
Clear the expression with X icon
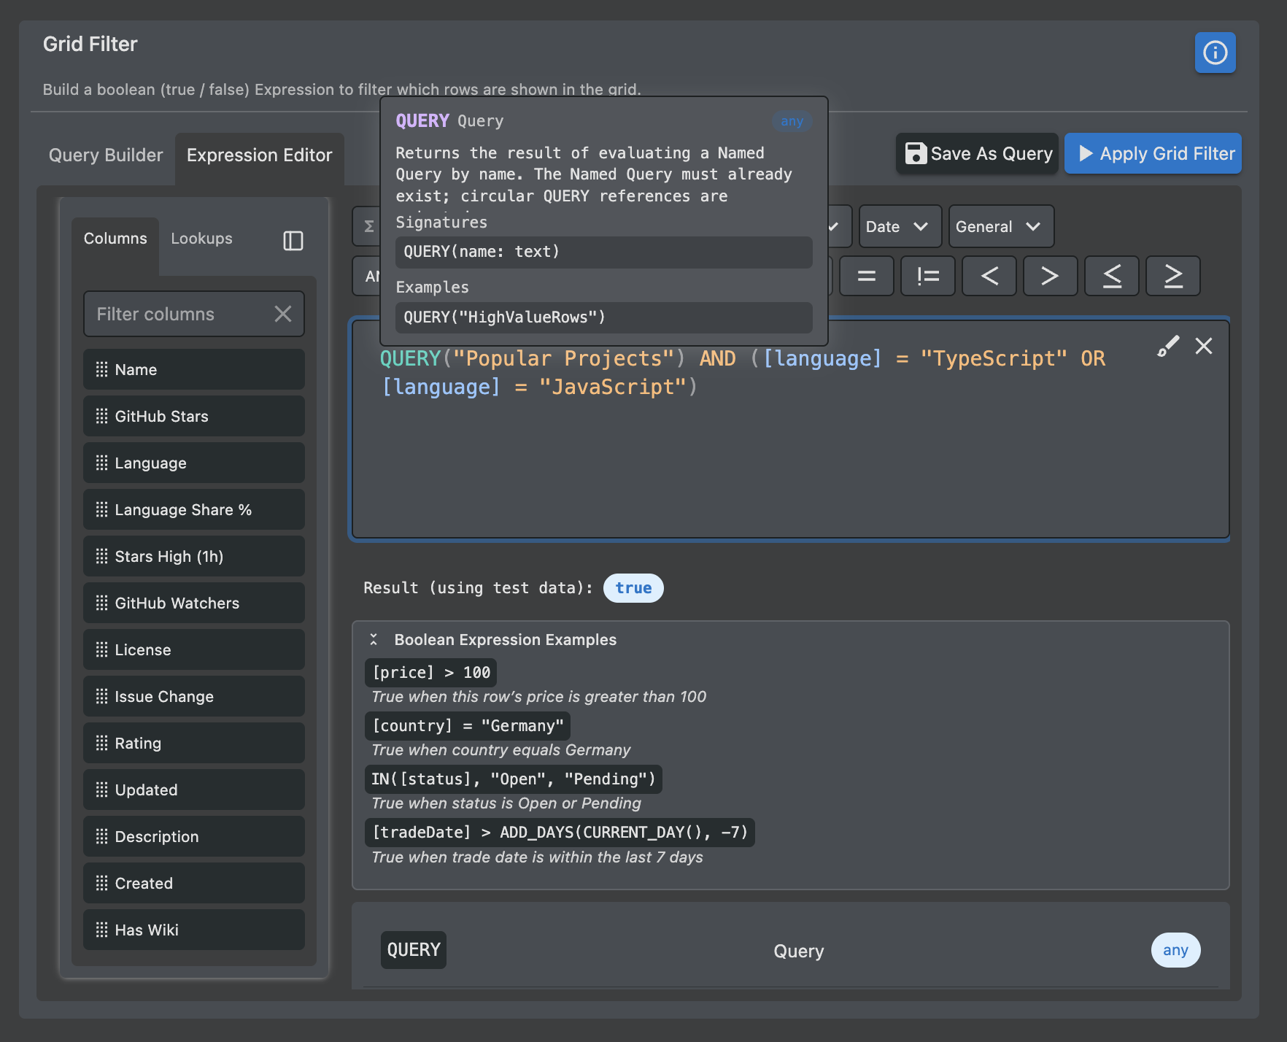click(x=1204, y=346)
